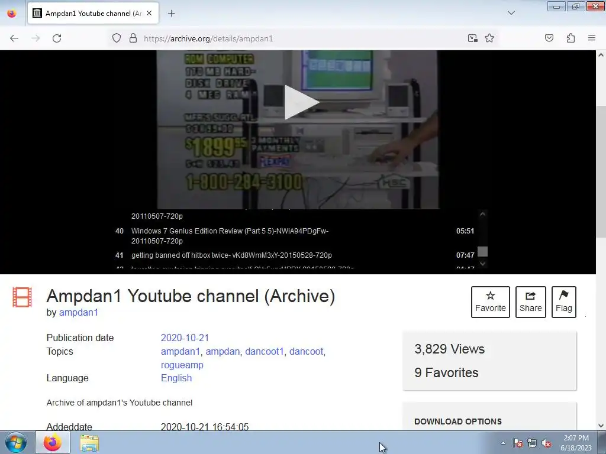Click the Addeddate value 2020-10-21 16:54:05
This screenshot has width=606, height=454.
click(204, 427)
